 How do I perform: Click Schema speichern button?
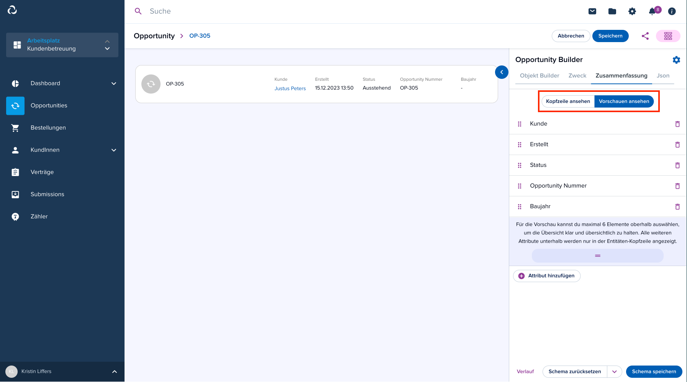tap(654, 372)
